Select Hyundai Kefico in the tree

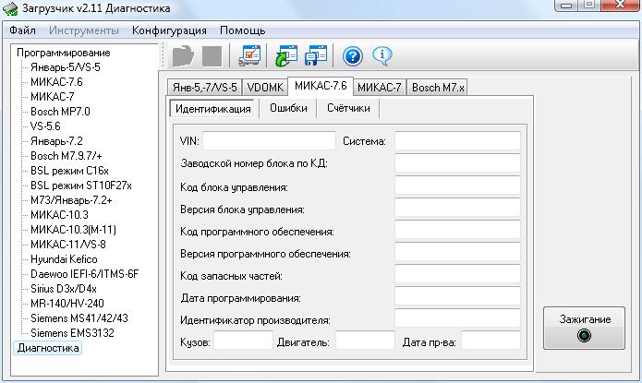(64, 259)
